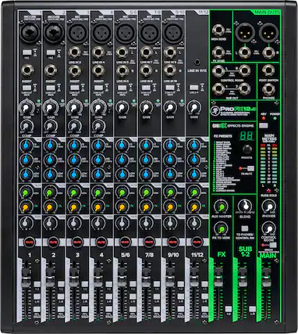Click the channel 4 level fader
Image resolution: width=298 pixels, height=334 pixels.
98,277
